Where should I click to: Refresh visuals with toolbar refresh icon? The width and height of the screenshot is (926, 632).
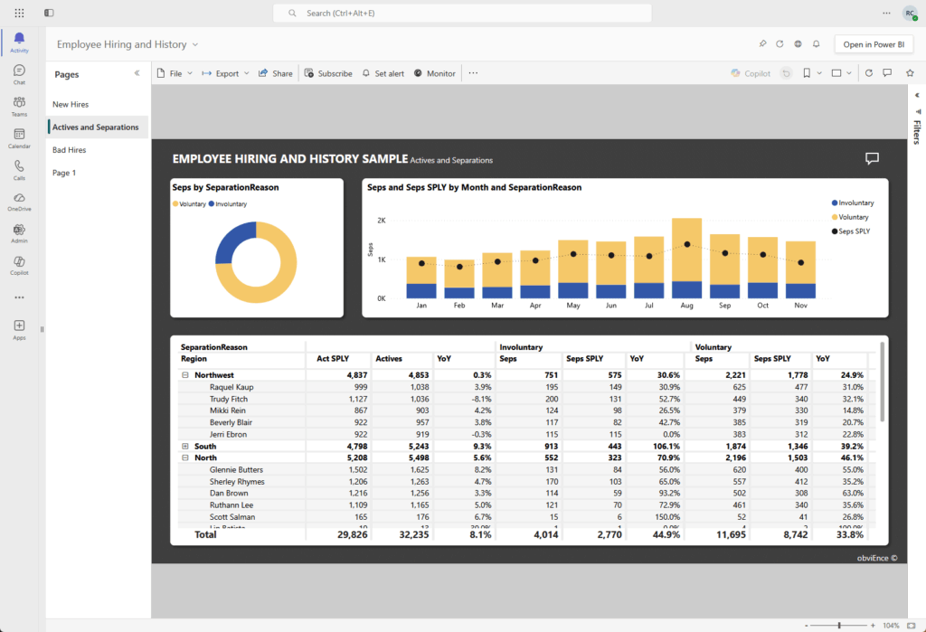pyautogui.click(x=869, y=73)
